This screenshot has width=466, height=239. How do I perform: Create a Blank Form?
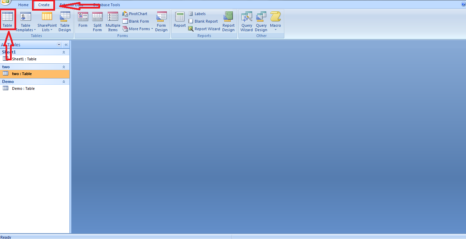pos(136,21)
